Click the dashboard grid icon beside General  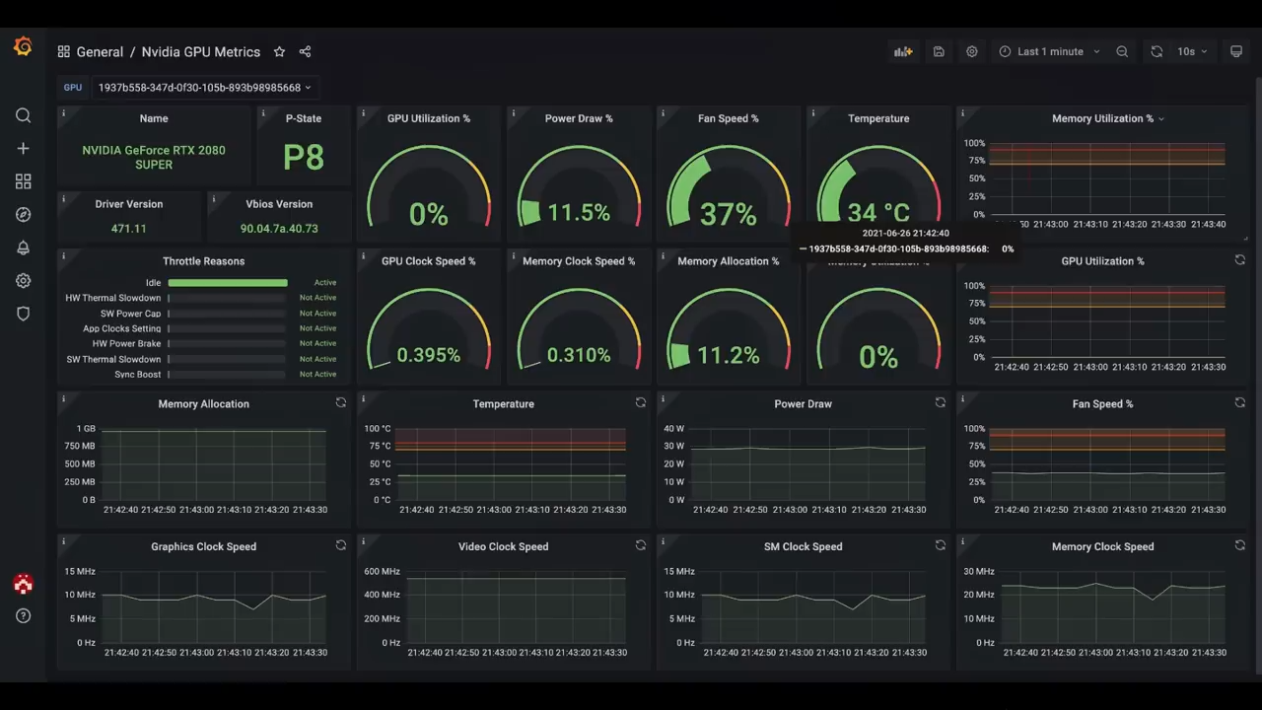pyautogui.click(x=63, y=51)
